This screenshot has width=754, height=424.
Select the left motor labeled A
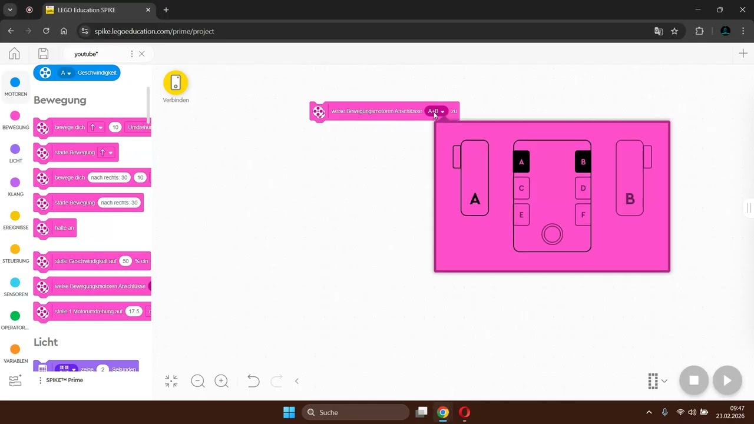[x=474, y=178]
